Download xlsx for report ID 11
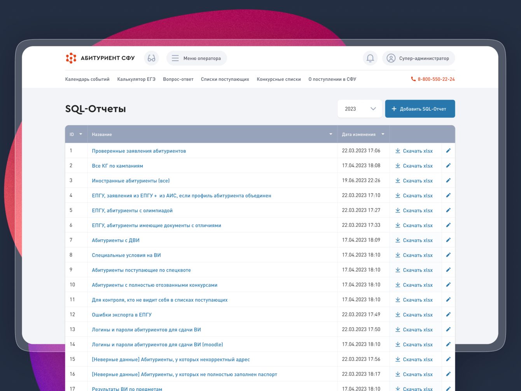This screenshot has width=521, height=391. tap(414, 300)
